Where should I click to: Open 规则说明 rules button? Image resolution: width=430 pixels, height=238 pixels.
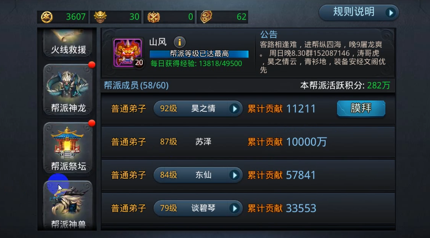[359, 12]
